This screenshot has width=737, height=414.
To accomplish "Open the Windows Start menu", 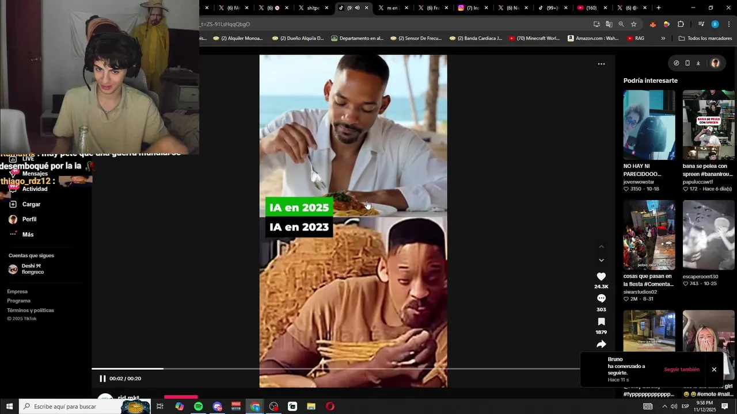I will 9,407.
